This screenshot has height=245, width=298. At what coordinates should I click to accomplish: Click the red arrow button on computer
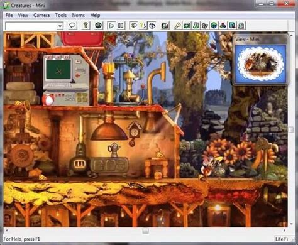pos(78,75)
